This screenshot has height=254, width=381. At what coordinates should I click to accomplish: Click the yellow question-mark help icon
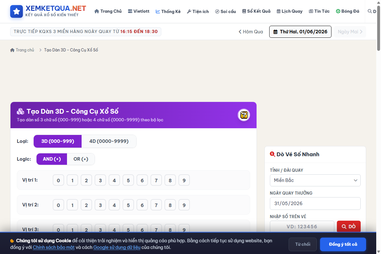click(244, 115)
